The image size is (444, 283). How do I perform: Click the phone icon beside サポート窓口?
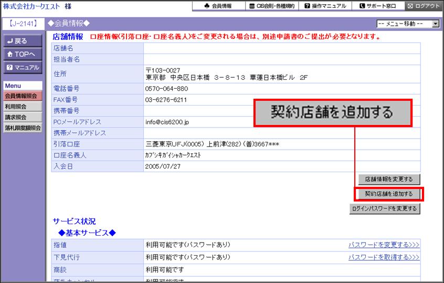pos(362,6)
